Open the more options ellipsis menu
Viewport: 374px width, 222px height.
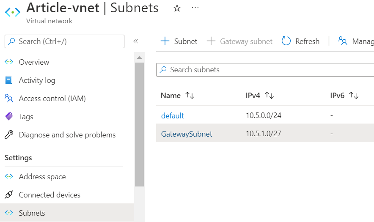pos(195,8)
